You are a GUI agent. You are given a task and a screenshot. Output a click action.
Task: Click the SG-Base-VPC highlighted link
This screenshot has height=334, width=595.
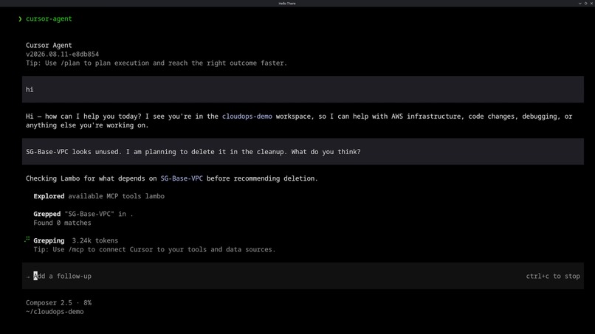coord(182,178)
